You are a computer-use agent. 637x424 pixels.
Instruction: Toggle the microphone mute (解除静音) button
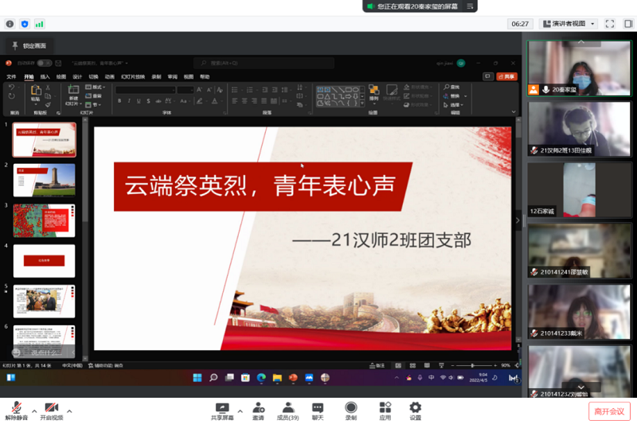[16, 408]
